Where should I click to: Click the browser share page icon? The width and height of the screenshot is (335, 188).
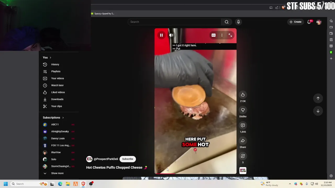(x=277, y=8)
